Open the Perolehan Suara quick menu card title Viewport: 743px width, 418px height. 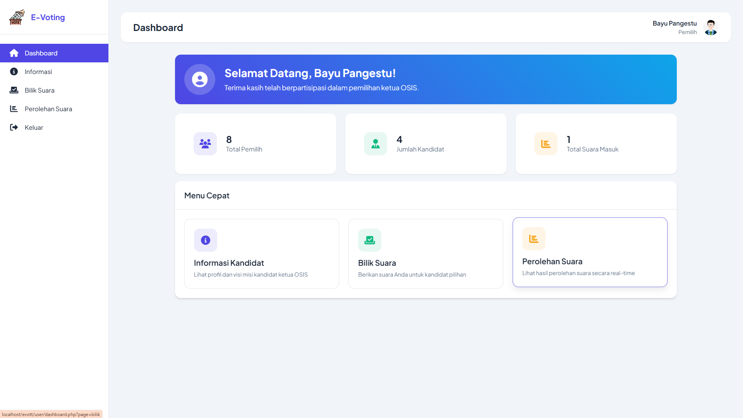click(x=552, y=261)
